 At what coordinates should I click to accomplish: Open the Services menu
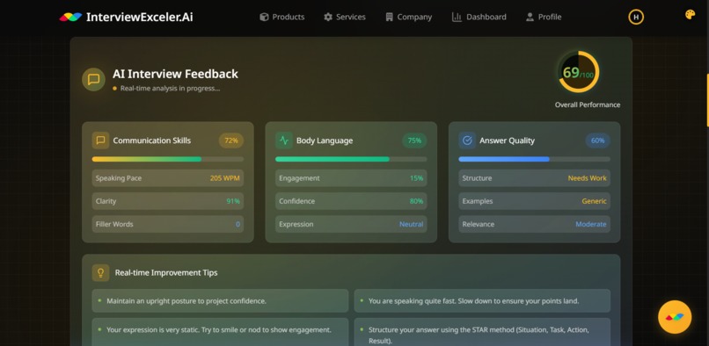coord(345,18)
